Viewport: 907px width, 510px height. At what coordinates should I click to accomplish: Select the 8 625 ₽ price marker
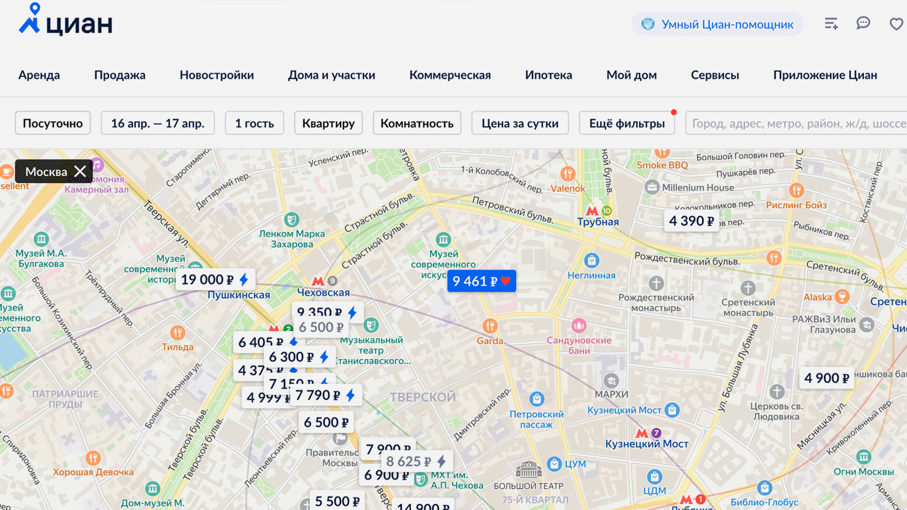[417, 462]
